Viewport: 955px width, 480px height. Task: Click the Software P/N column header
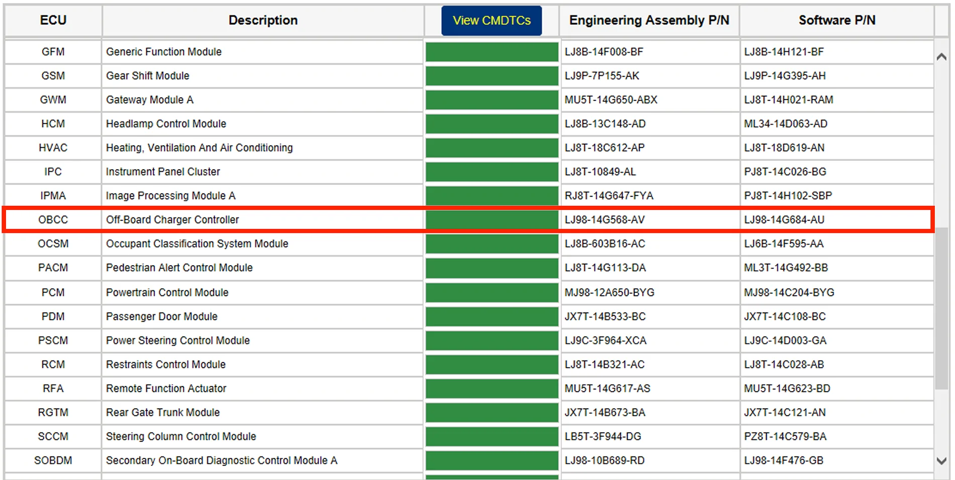(x=837, y=21)
